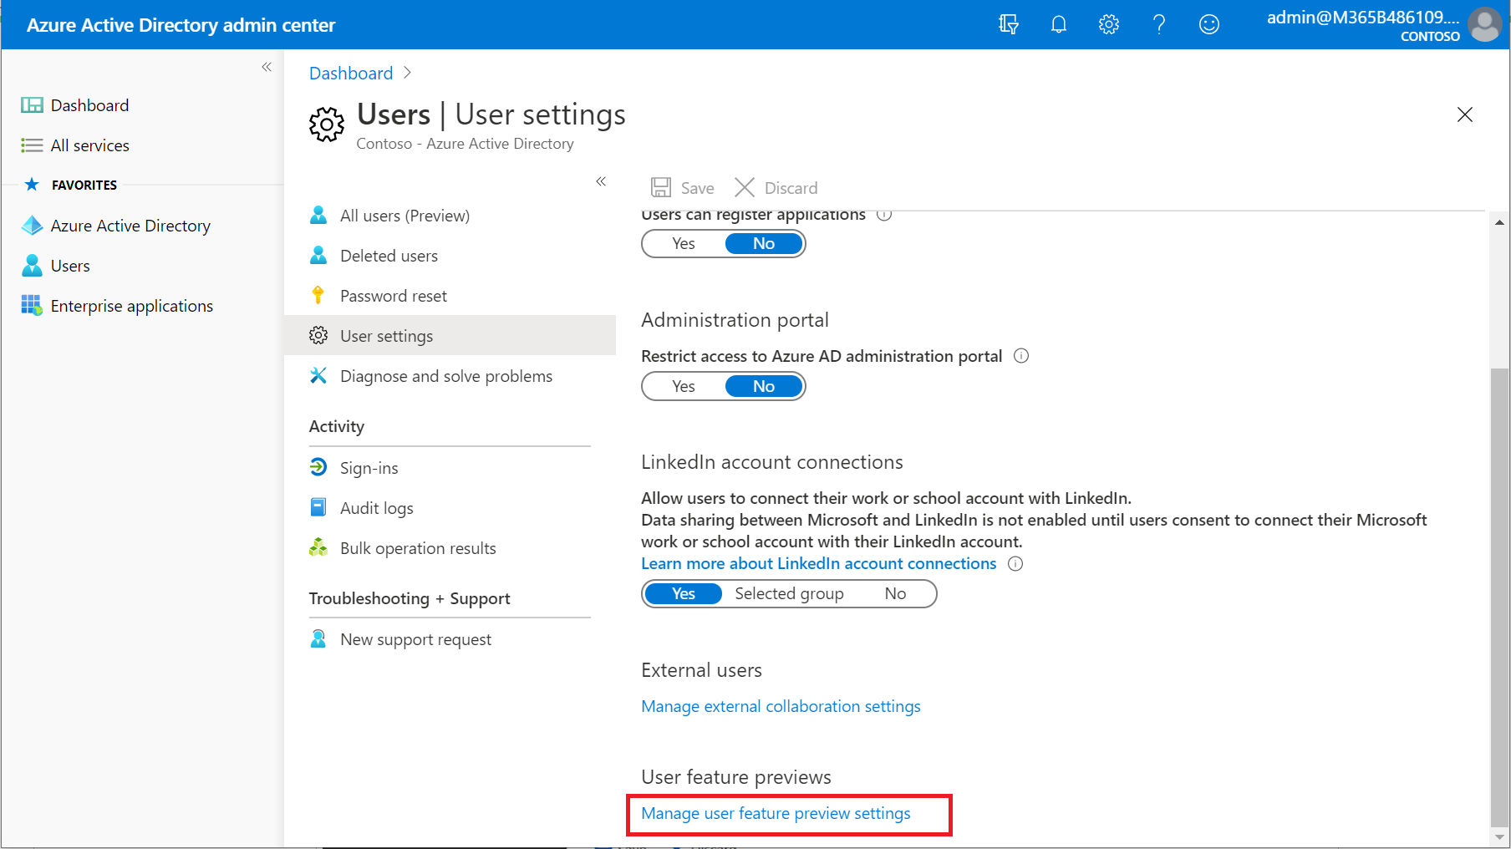Image resolution: width=1511 pixels, height=849 pixels.
Task: Click the Diagnose and solve problems wrench icon
Action: tap(318, 376)
